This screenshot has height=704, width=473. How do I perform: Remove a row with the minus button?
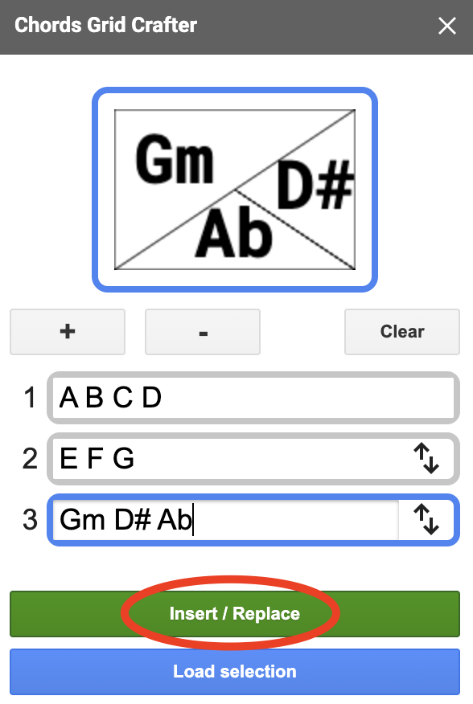203,332
